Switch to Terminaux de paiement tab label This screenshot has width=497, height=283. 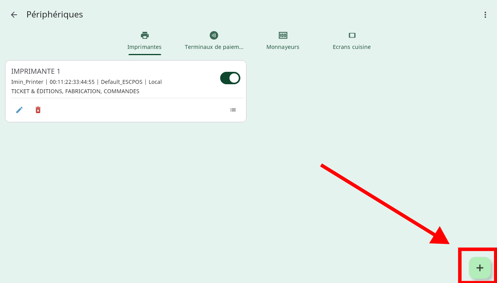tap(214, 47)
